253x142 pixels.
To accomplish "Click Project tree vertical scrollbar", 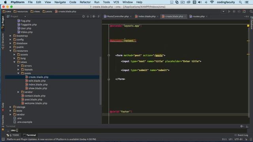I will tap(100, 80).
